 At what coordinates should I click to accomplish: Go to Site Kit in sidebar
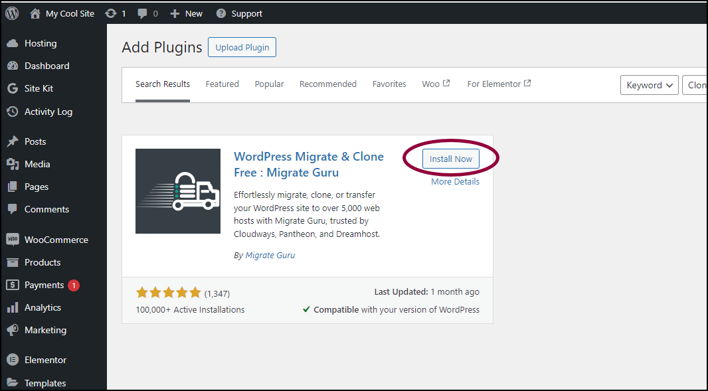tap(39, 88)
